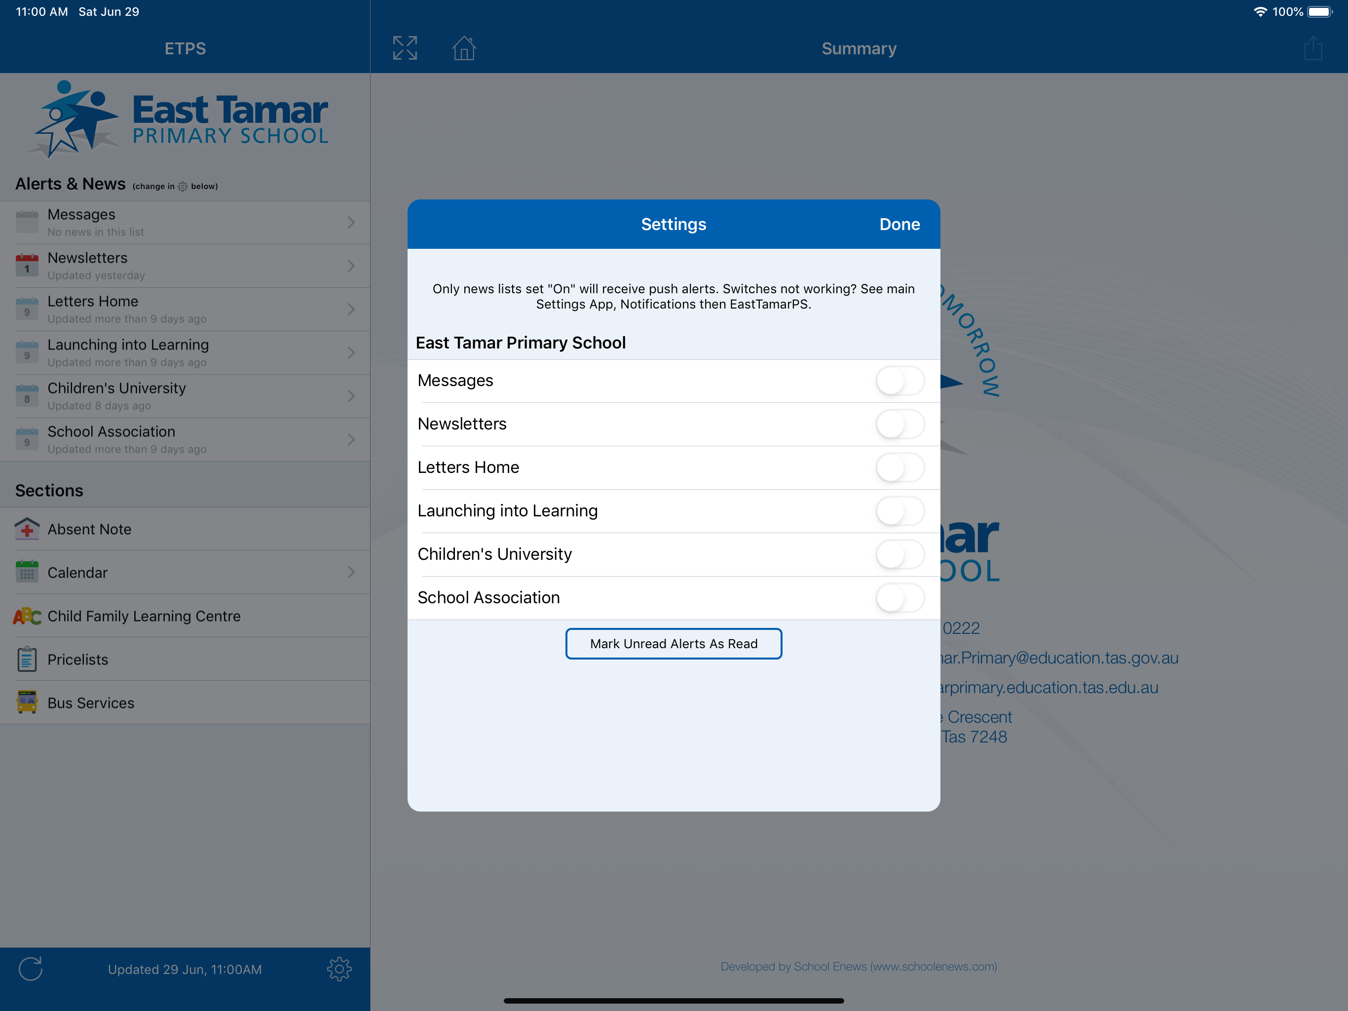Open Absent Note section
The image size is (1348, 1011).
(x=185, y=529)
